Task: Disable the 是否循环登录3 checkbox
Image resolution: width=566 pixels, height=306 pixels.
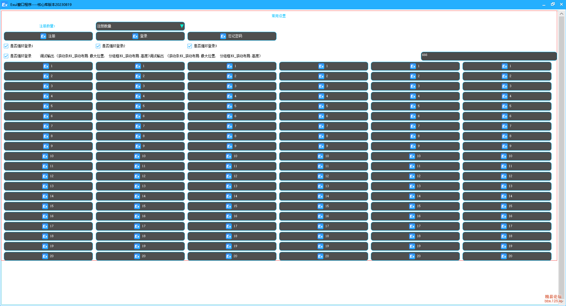Action: (x=190, y=46)
